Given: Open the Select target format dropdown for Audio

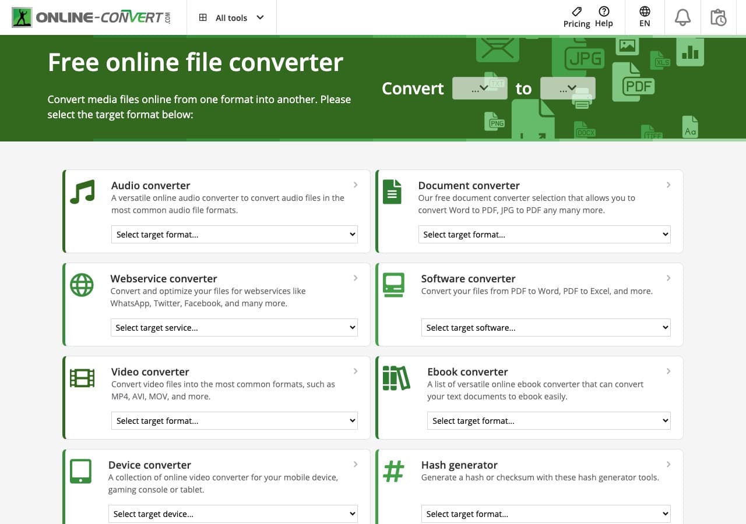Looking at the screenshot, I should (x=234, y=234).
